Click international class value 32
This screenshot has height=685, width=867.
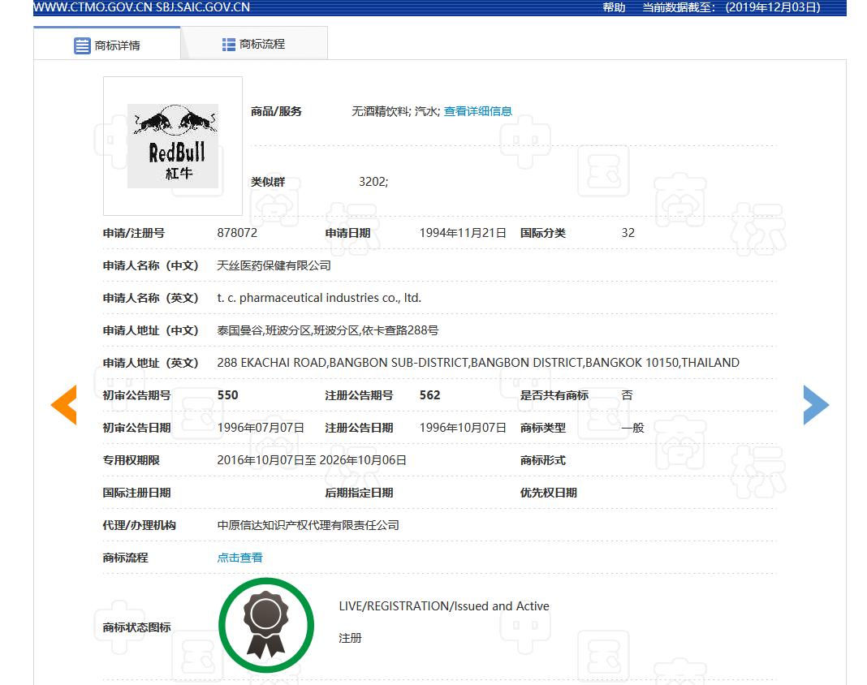(627, 233)
